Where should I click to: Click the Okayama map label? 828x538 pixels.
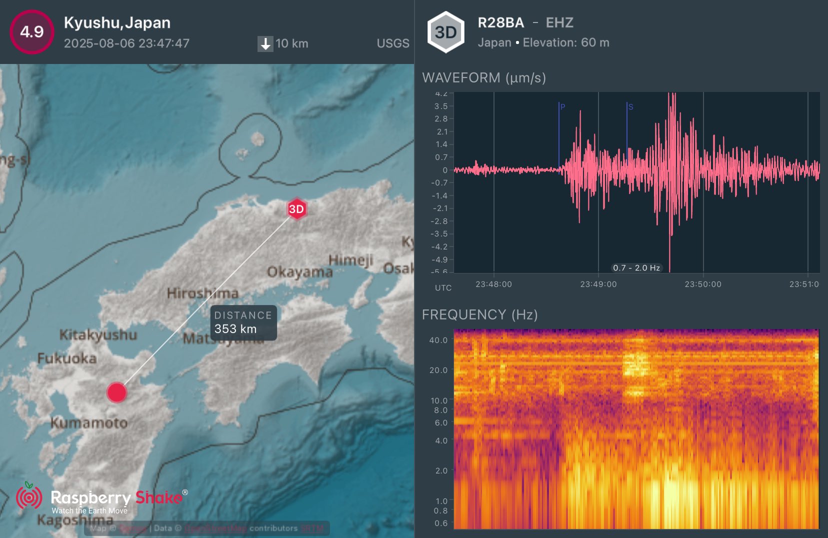pos(299,272)
